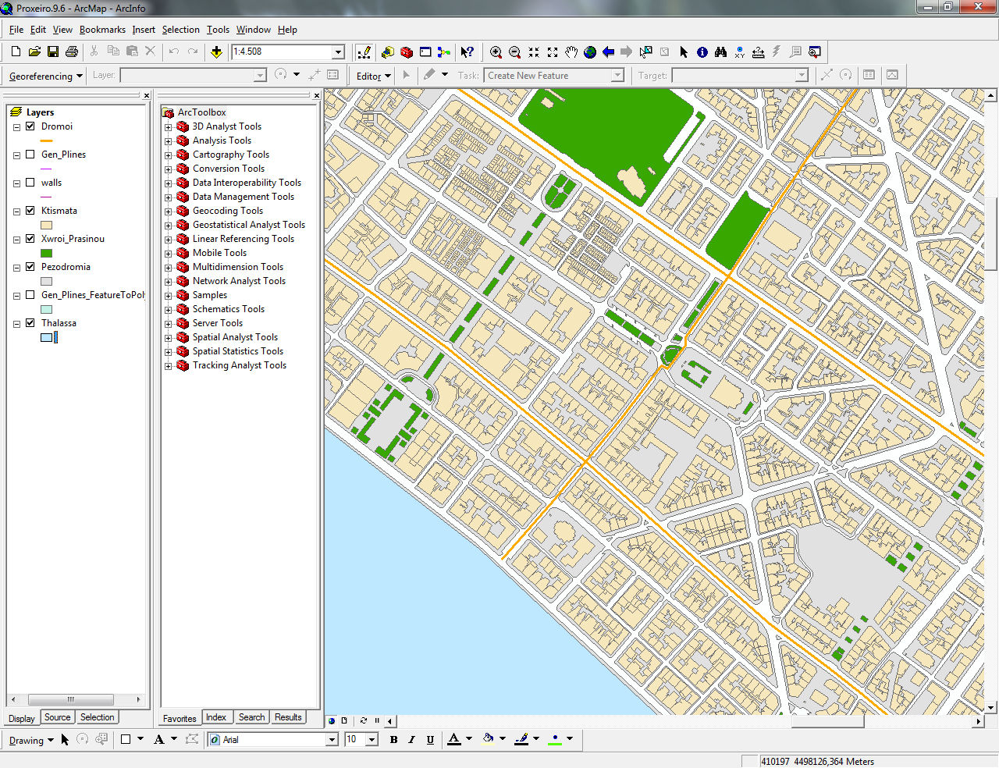Image resolution: width=999 pixels, height=768 pixels.
Task: Zoom to Full Extent with the globe icon
Action: (590, 52)
